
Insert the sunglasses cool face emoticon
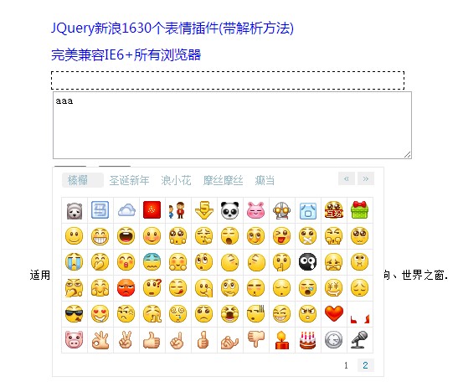74,314
